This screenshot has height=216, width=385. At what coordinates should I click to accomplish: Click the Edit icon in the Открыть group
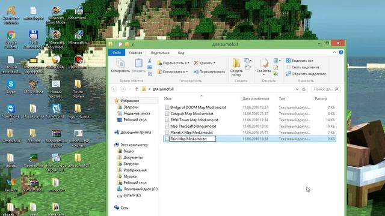point(276,67)
